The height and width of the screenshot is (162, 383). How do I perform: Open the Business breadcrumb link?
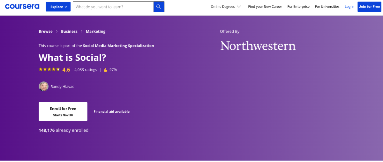(69, 32)
